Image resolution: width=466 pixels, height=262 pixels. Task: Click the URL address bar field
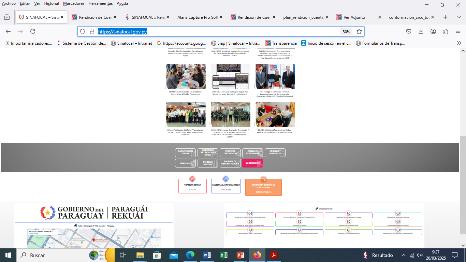coord(218,31)
